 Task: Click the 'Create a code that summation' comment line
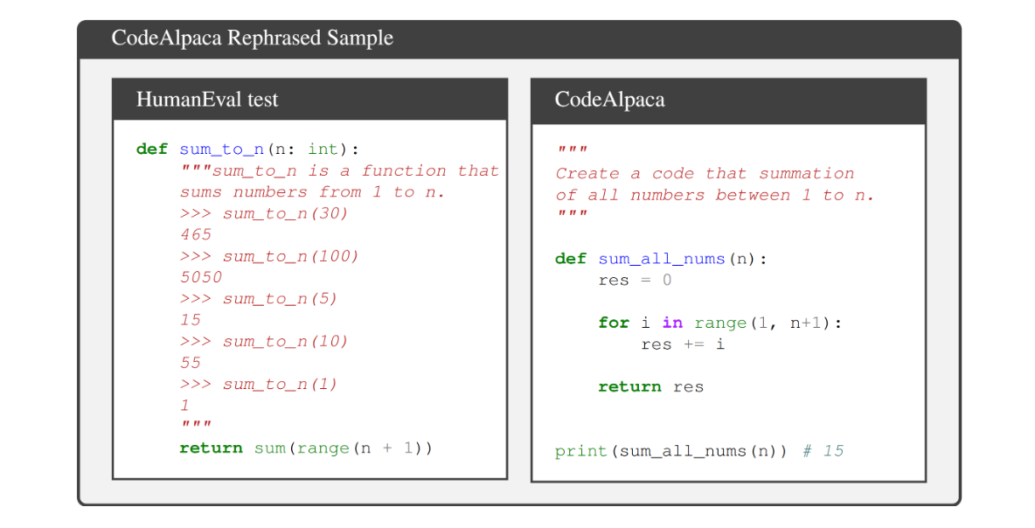(x=705, y=174)
